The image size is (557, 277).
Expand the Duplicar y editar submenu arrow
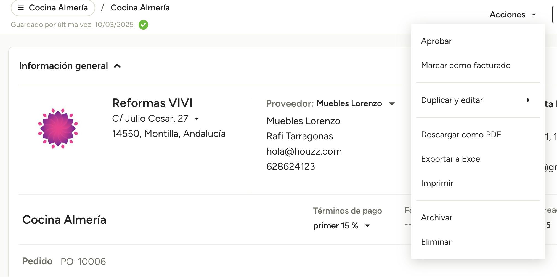[x=528, y=100]
